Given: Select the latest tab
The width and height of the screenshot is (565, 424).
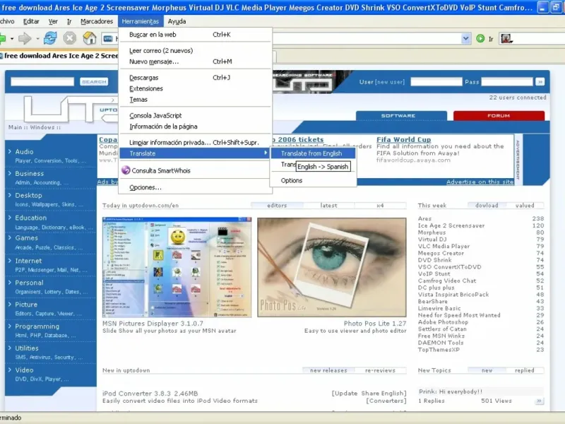Looking at the screenshot, I should [x=328, y=206].
